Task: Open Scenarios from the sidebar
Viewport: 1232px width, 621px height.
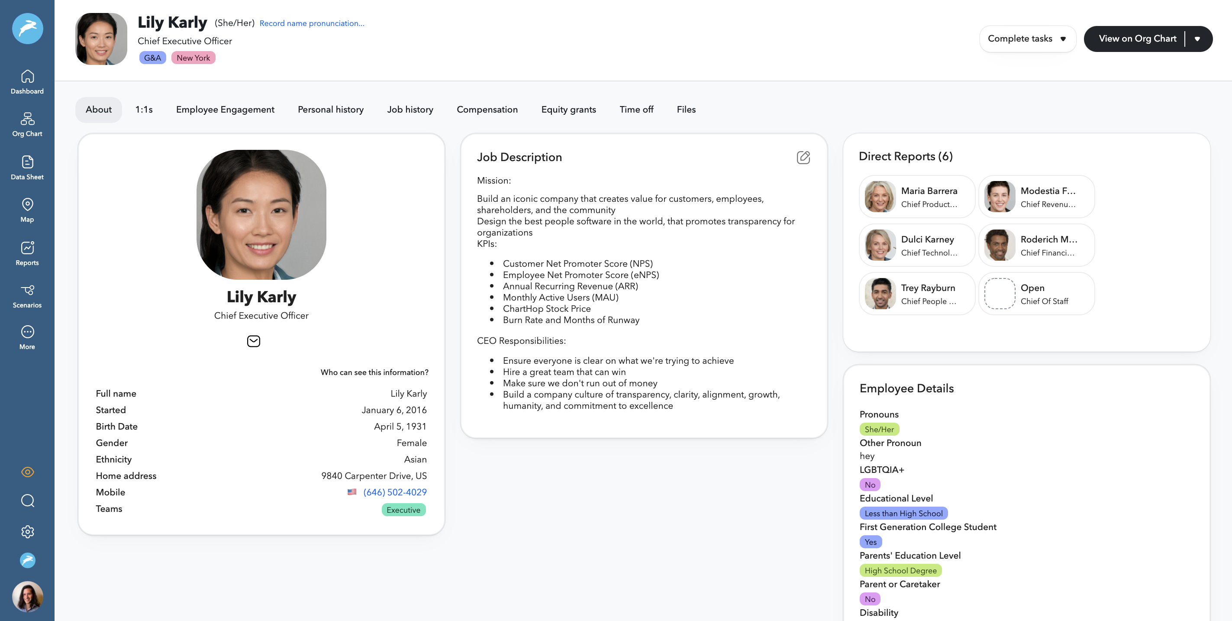Action: pyautogui.click(x=27, y=295)
